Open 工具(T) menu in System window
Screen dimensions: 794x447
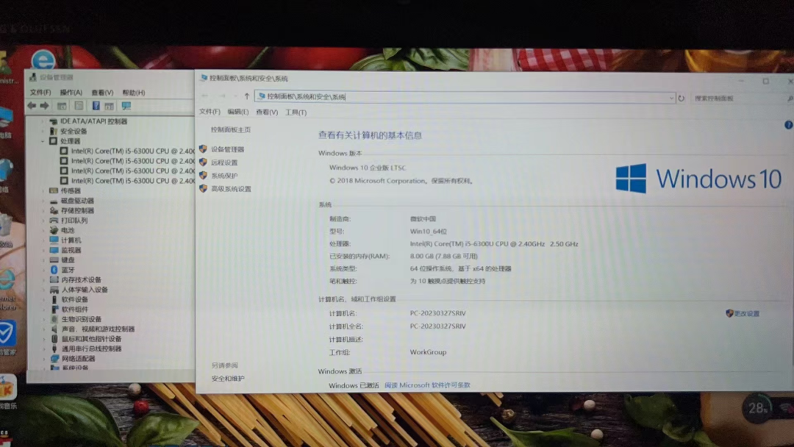[296, 112]
